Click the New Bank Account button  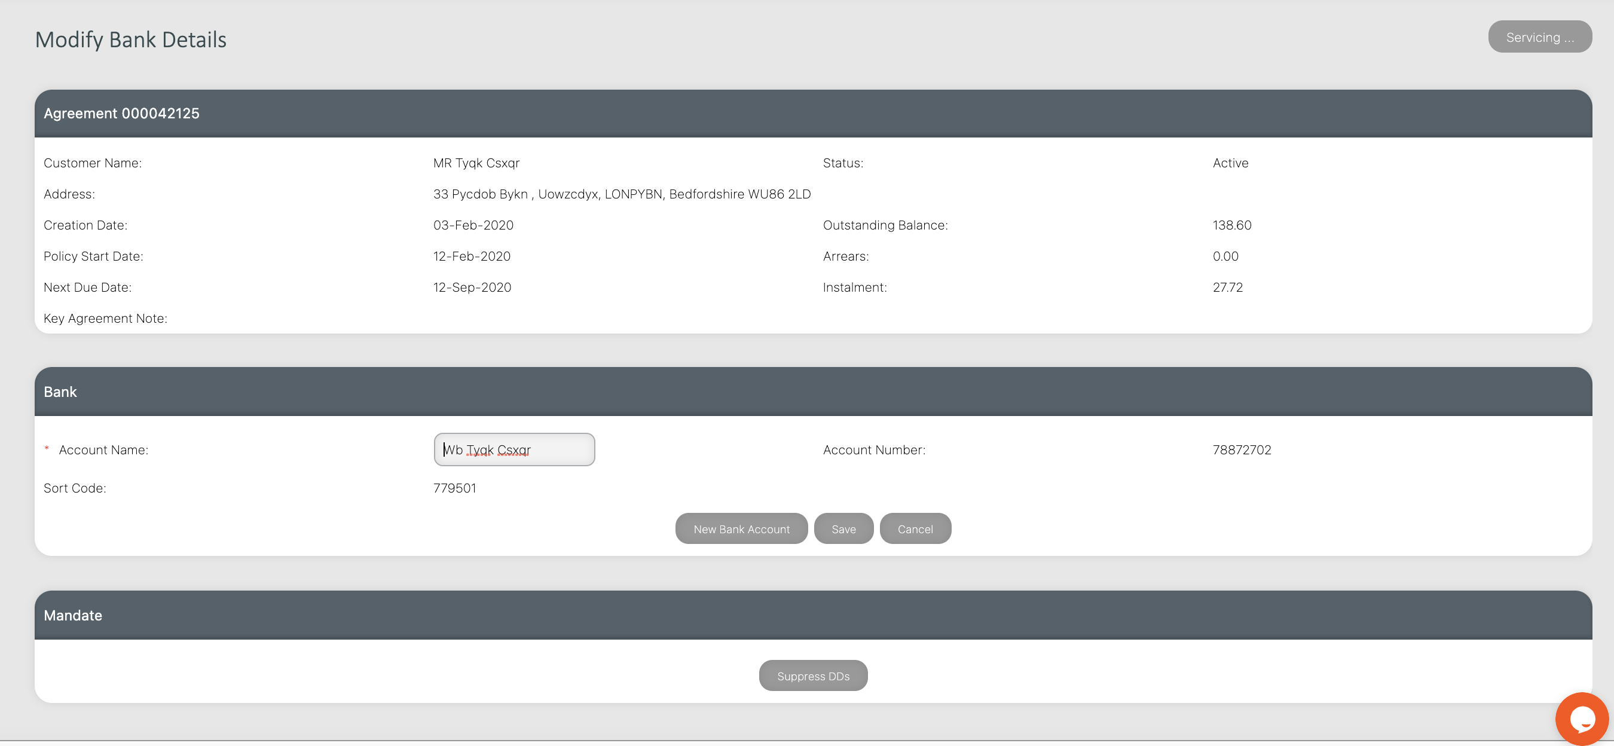coord(741,528)
